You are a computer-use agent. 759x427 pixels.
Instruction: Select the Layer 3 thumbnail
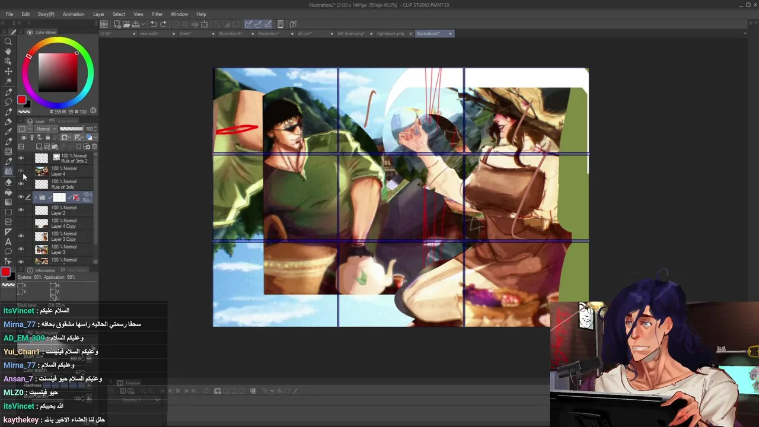(42, 250)
